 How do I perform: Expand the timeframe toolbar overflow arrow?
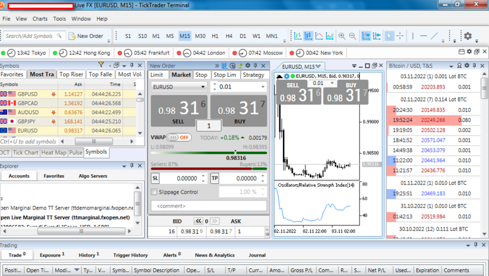(x=284, y=41)
